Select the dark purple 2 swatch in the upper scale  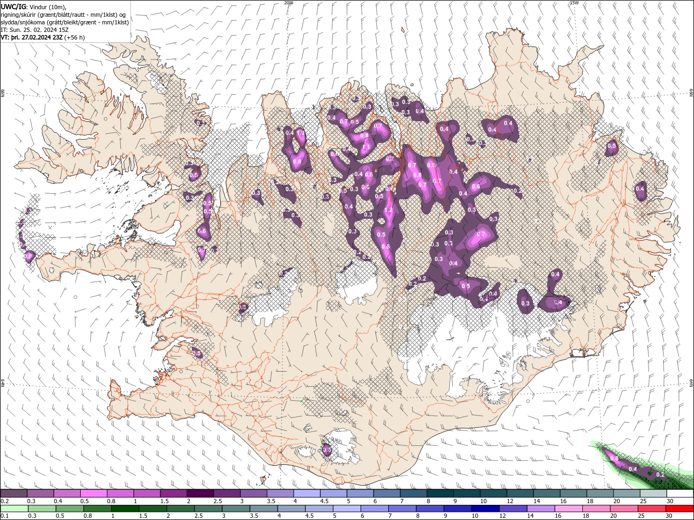tap(200, 493)
